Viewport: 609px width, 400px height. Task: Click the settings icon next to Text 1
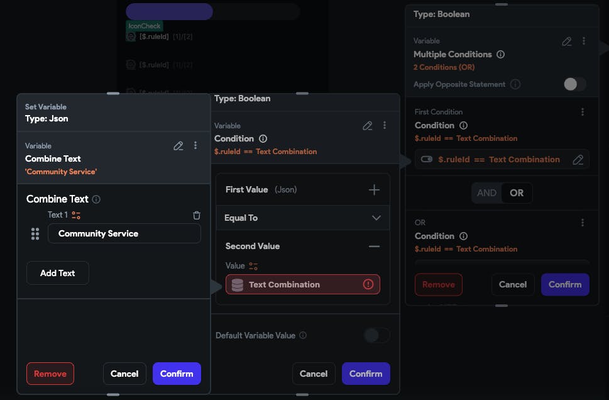(x=76, y=215)
